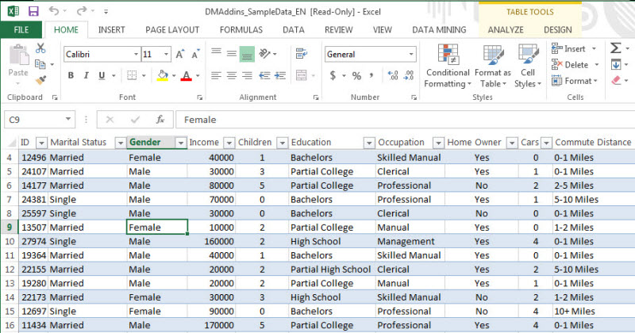Select the Format Painter brush
Image resolution: width=635 pixels, height=333 pixels.
41,80
